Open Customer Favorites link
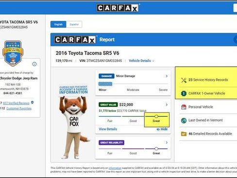237x178 pixels. [19, 108]
